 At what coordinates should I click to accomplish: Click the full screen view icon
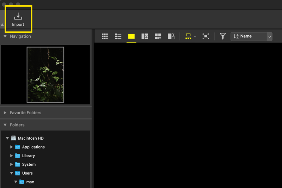tap(206, 36)
